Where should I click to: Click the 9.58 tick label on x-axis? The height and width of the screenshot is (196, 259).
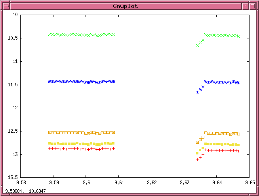[x=21, y=183]
